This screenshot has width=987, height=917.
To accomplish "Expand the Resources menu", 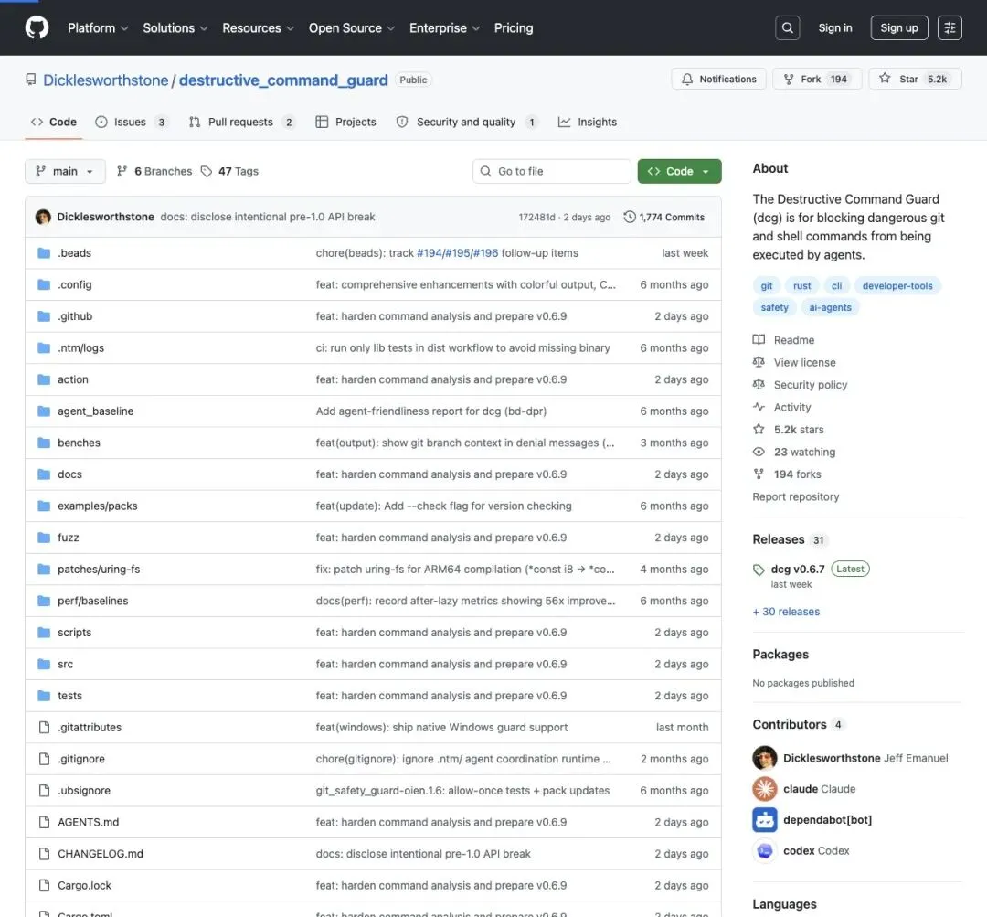I will pyautogui.click(x=258, y=27).
